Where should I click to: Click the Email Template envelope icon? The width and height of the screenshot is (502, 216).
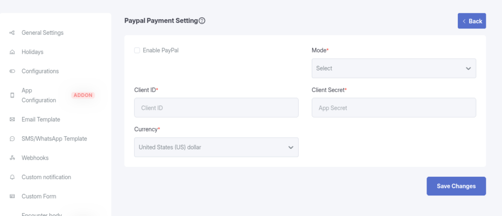[12, 120]
